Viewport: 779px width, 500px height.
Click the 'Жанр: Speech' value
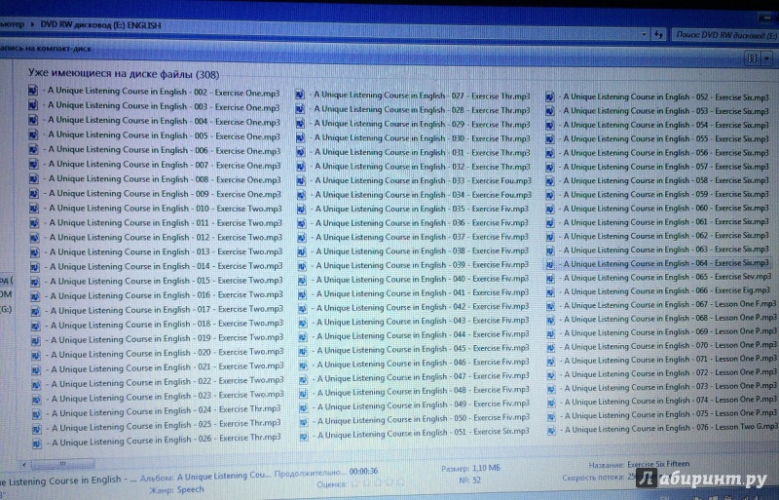point(190,489)
